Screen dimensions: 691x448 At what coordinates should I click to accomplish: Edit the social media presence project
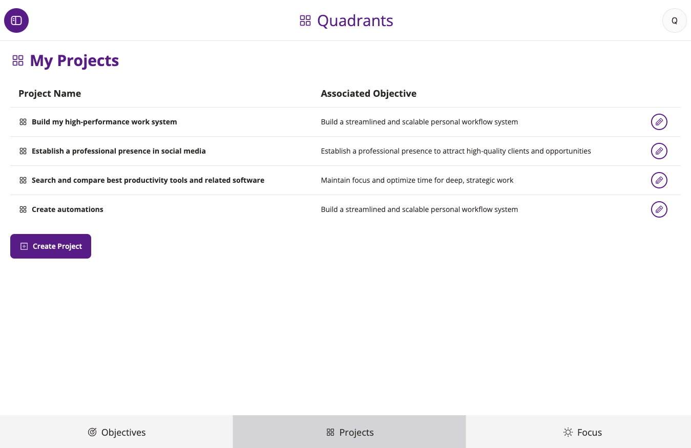(x=659, y=151)
